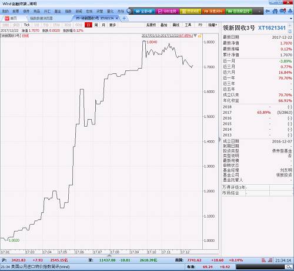The height and width of the screenshot is (271, 294).
Task: Select the 15分 chart period
Action: (x=56, y=25)
